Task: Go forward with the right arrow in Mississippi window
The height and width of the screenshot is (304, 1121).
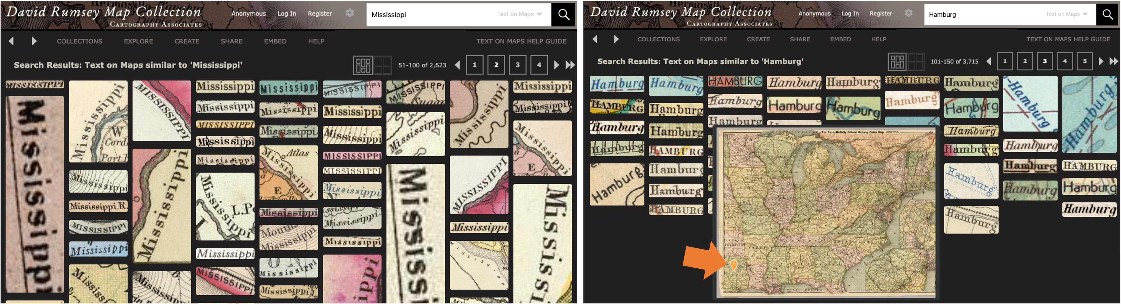Action: pos(34,41)
